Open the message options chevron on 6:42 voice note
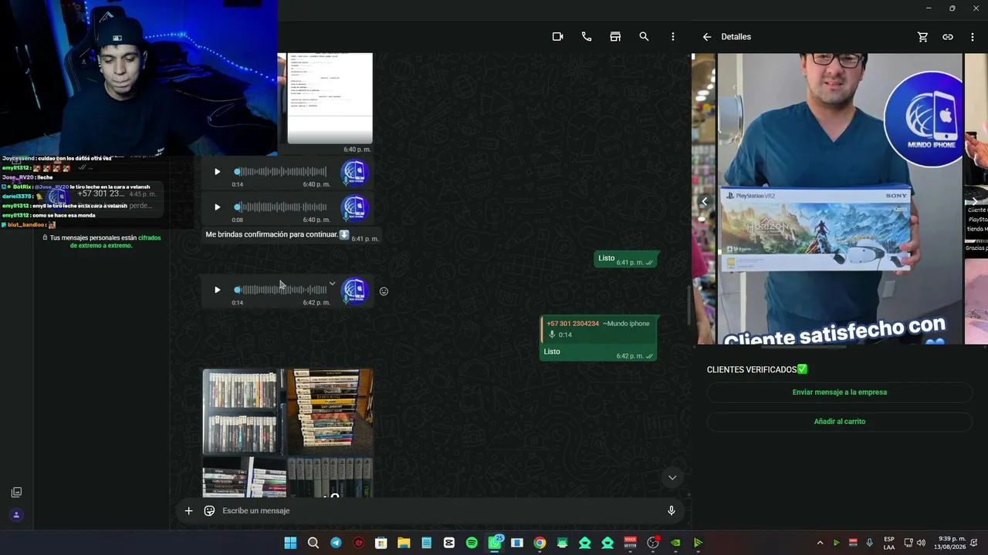 (332, 283)
